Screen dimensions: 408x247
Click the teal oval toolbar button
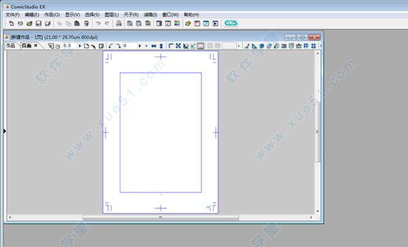click(x=231, y=23)
